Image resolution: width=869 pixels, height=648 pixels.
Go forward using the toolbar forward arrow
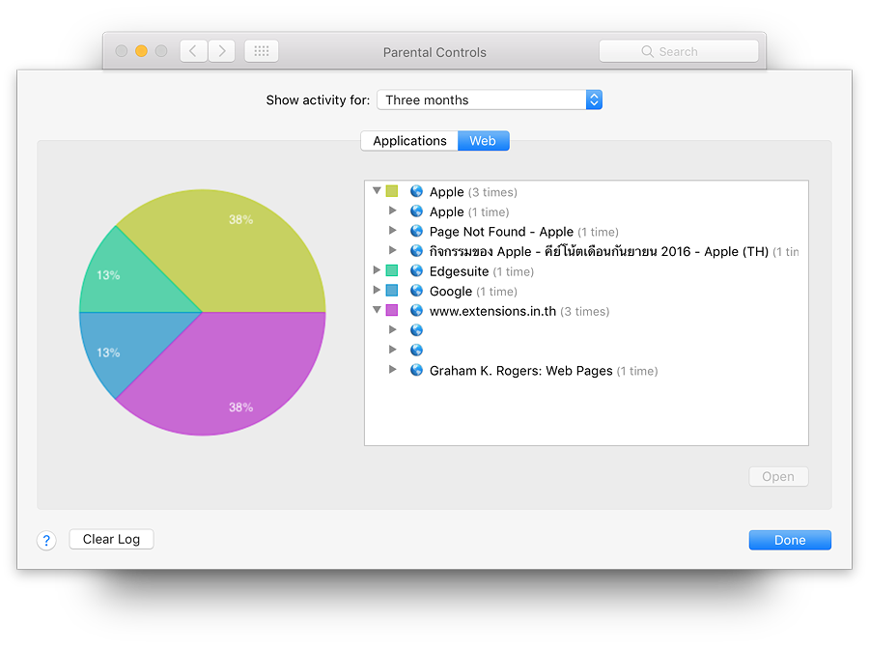222,51
